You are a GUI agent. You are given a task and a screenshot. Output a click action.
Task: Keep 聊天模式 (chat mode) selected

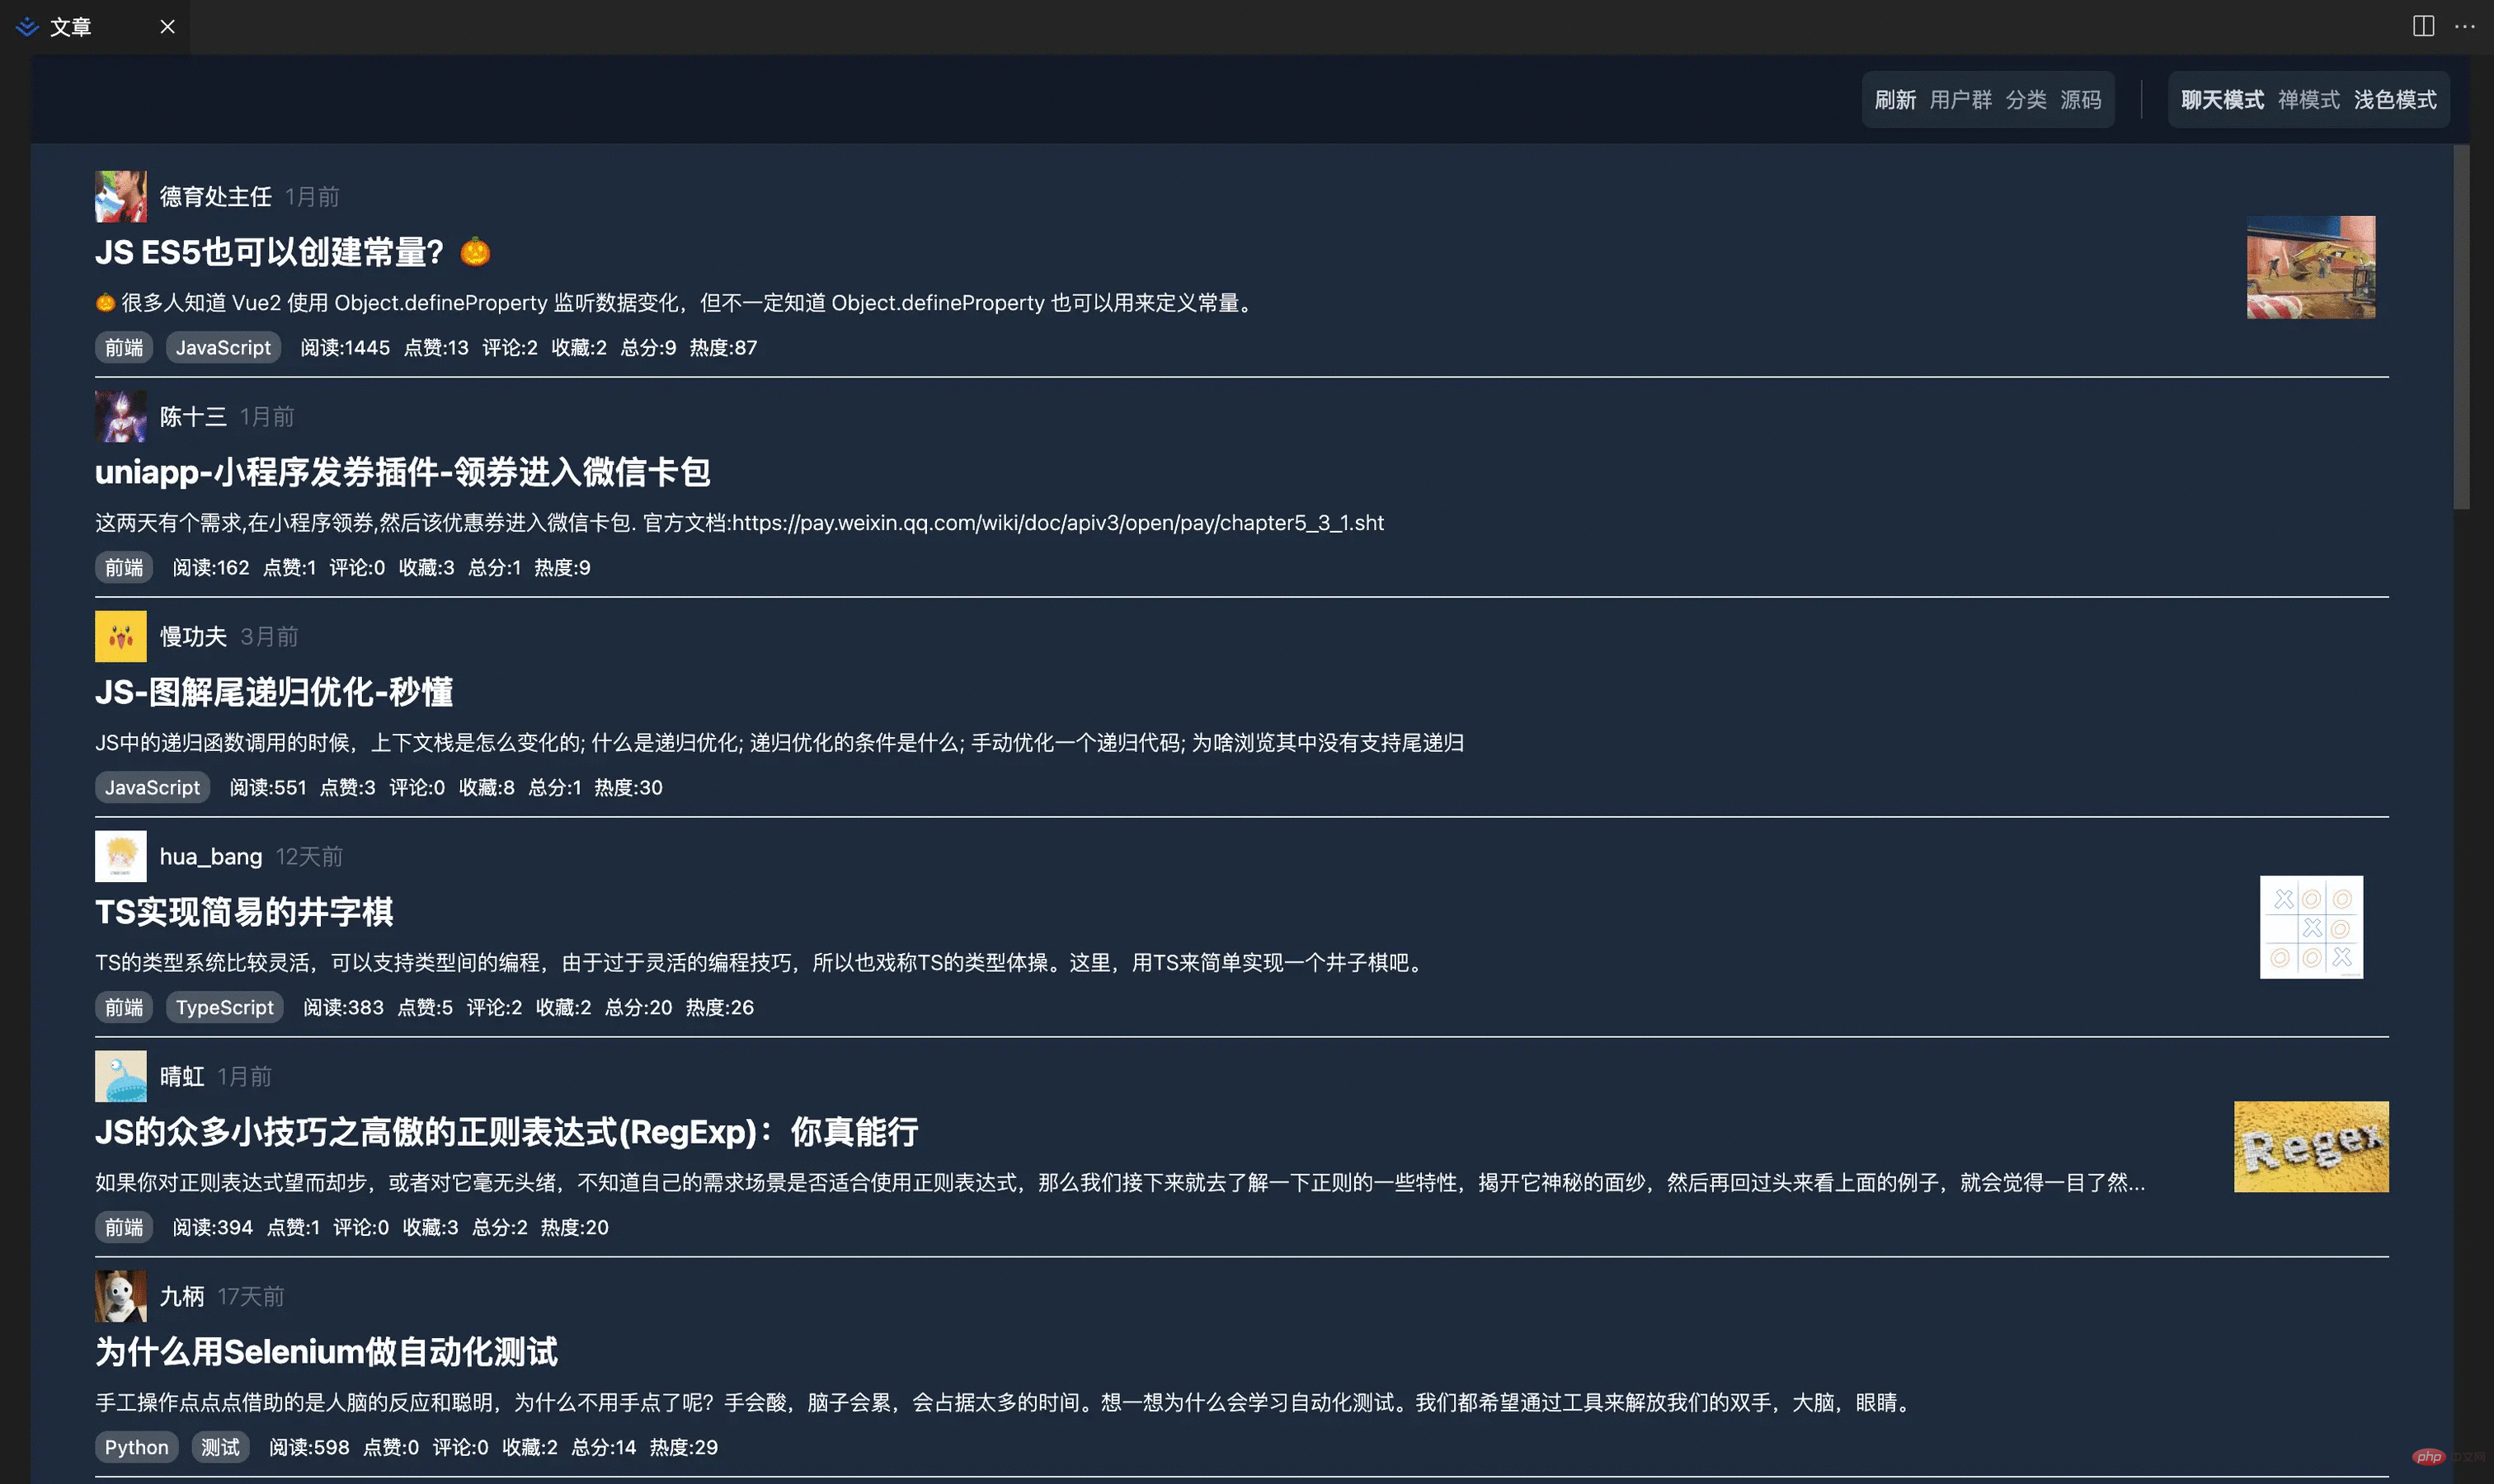(x=2221, y=99)
